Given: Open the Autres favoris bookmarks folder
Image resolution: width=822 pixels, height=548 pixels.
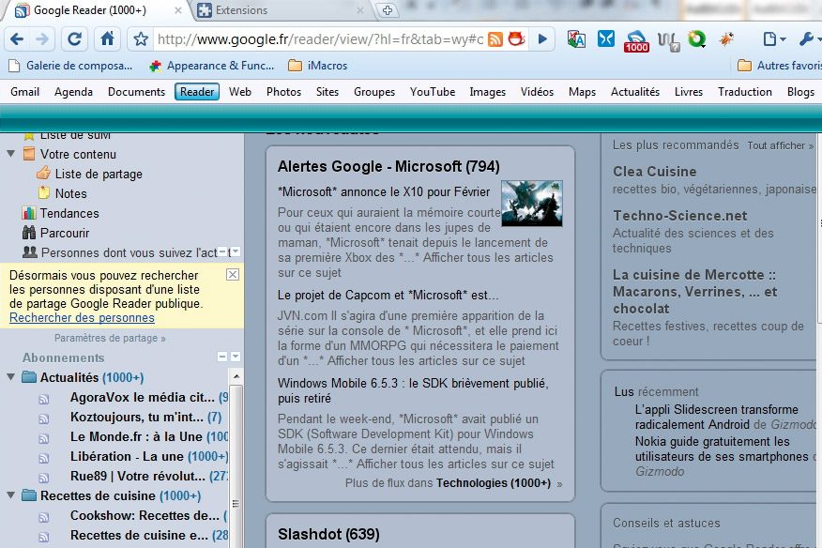Looking at the screenshot, I should click(x=780, y=66).
